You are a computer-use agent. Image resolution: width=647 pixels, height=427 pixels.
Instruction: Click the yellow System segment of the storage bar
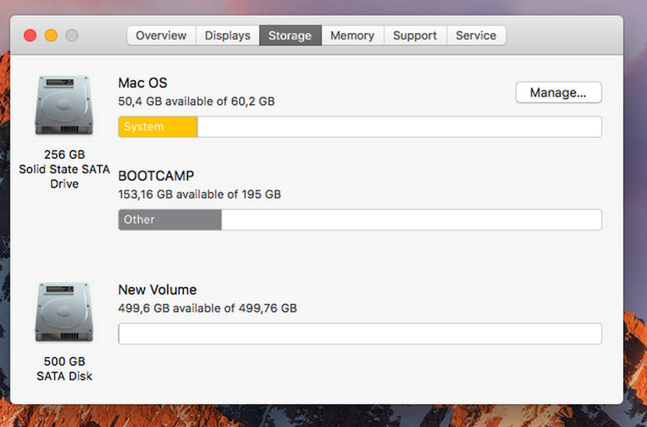[x=157, y=127]
